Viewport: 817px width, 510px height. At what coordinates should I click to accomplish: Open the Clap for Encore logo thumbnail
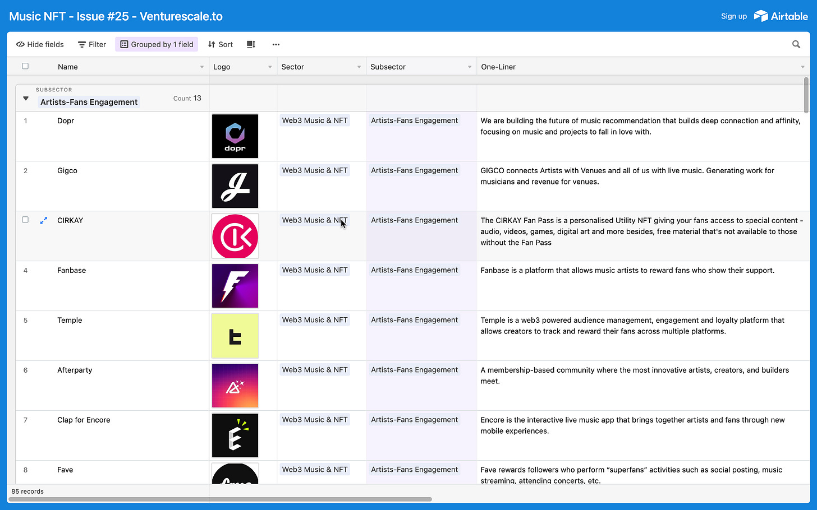(235, 435)
